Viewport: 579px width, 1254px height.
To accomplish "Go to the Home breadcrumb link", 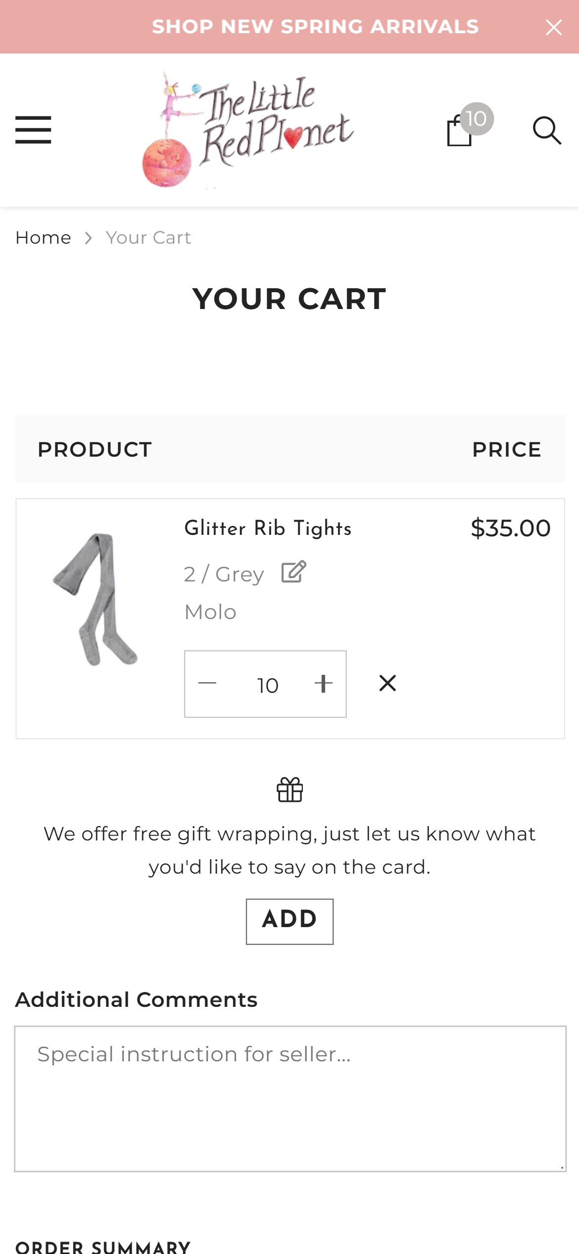I will click(x=44, y=238).
